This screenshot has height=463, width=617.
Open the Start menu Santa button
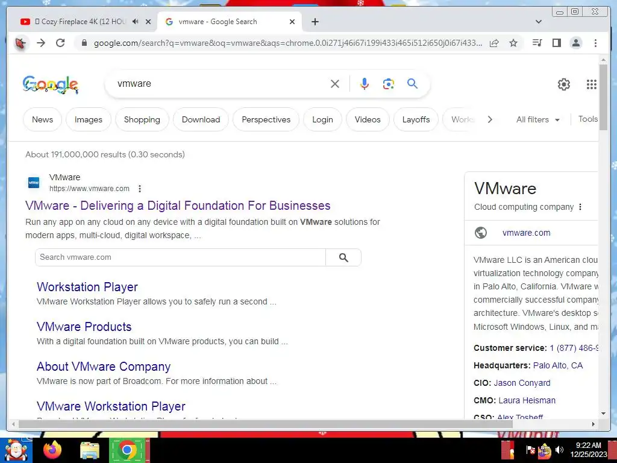(16, 450)
